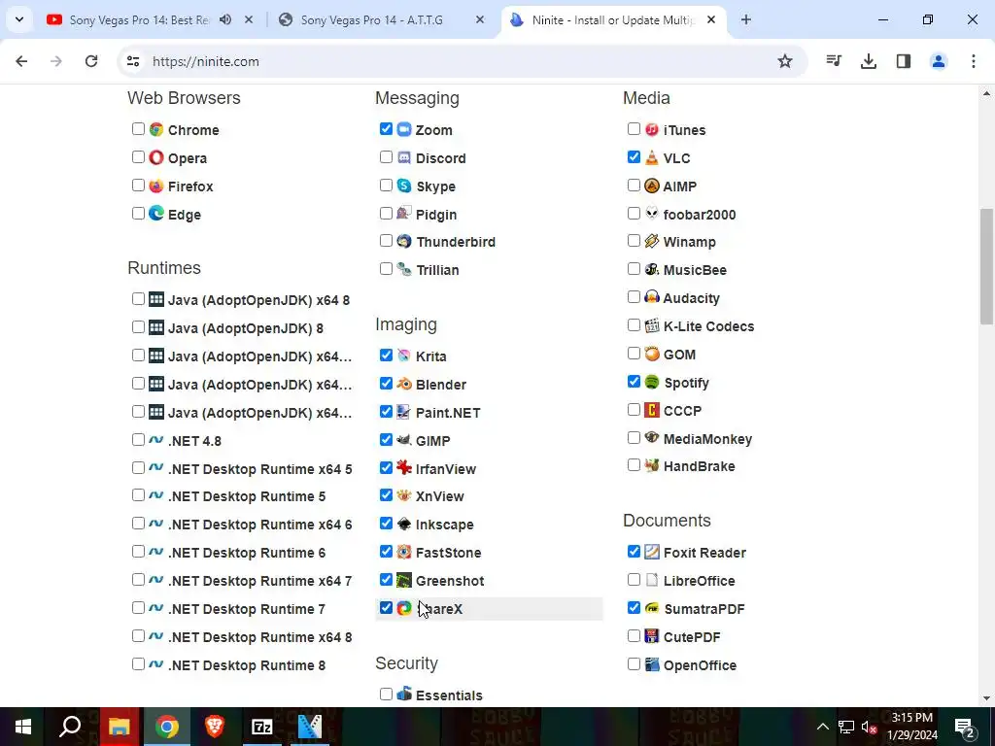Click the HandBrake icon
Image resolution: width=995 pixels, height=746 pixels.
[x=652, y=465]
